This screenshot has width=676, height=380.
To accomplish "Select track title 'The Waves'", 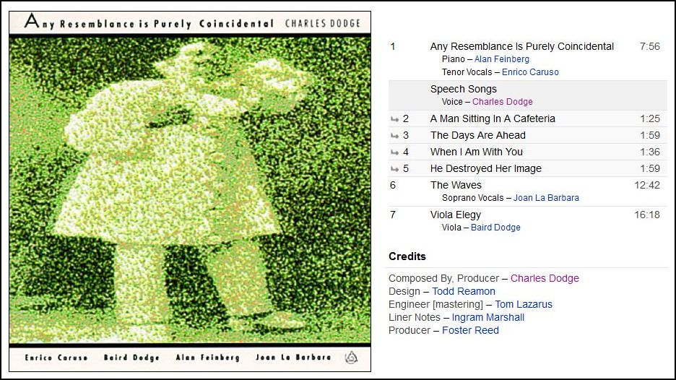I will [456, 185].
